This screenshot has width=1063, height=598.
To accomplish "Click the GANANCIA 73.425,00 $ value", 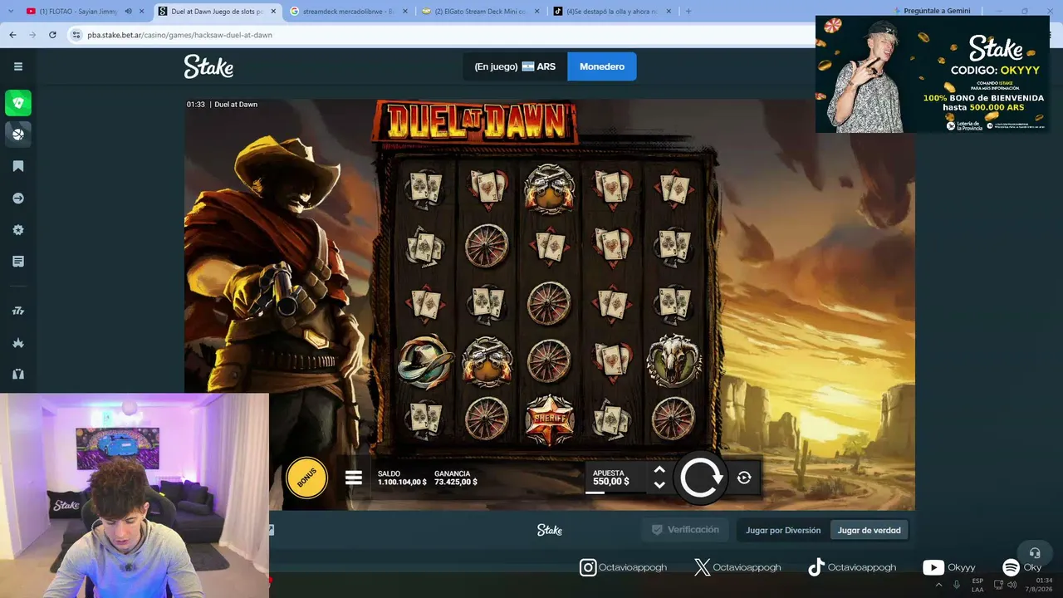I will click(x=456, y=482).
